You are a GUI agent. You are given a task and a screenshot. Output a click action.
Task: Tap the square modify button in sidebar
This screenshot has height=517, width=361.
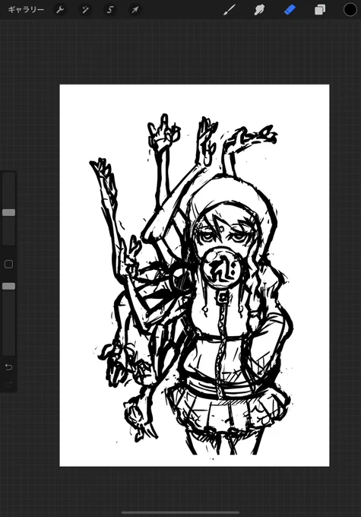click(9, 264)
